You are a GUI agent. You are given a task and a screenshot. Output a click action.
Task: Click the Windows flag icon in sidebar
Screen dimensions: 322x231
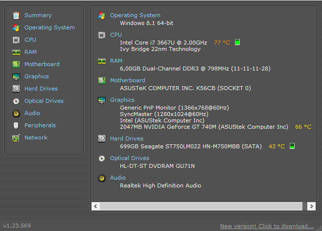pyautogui.click(x=16, y=28)
